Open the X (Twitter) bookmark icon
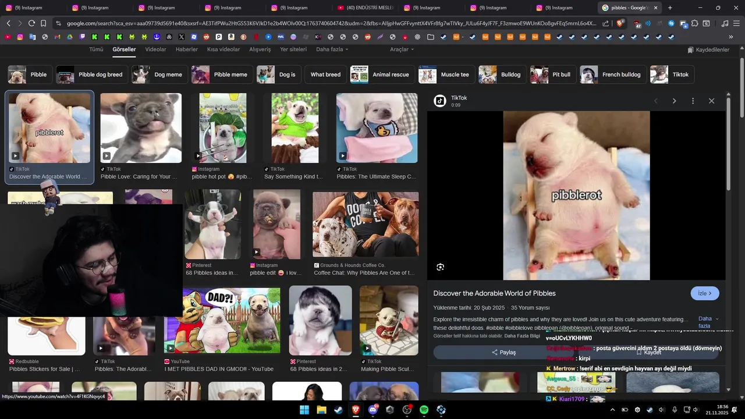Image resolution: width=745 pixels, height=419 pixels. point(181,37)
